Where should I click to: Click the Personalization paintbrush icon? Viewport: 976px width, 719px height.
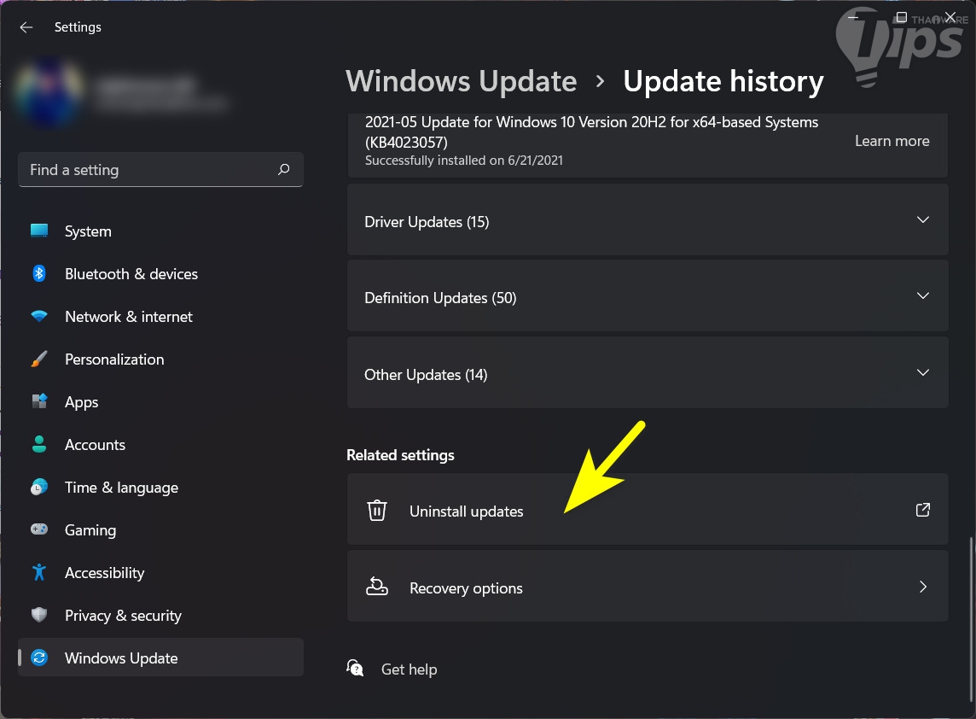click(39, 359)
